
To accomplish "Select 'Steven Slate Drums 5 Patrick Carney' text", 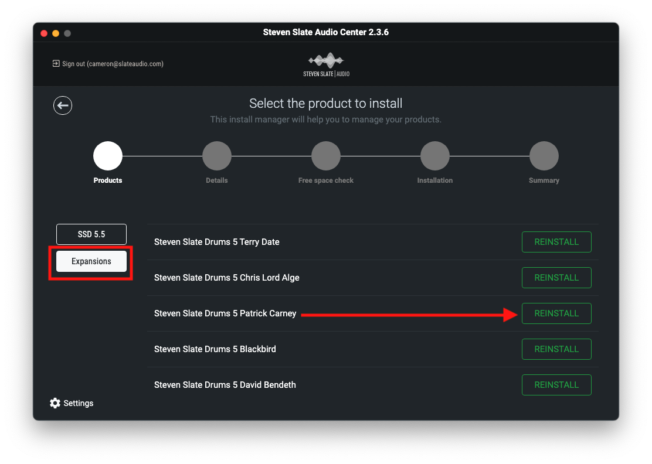I will (225, 313).
